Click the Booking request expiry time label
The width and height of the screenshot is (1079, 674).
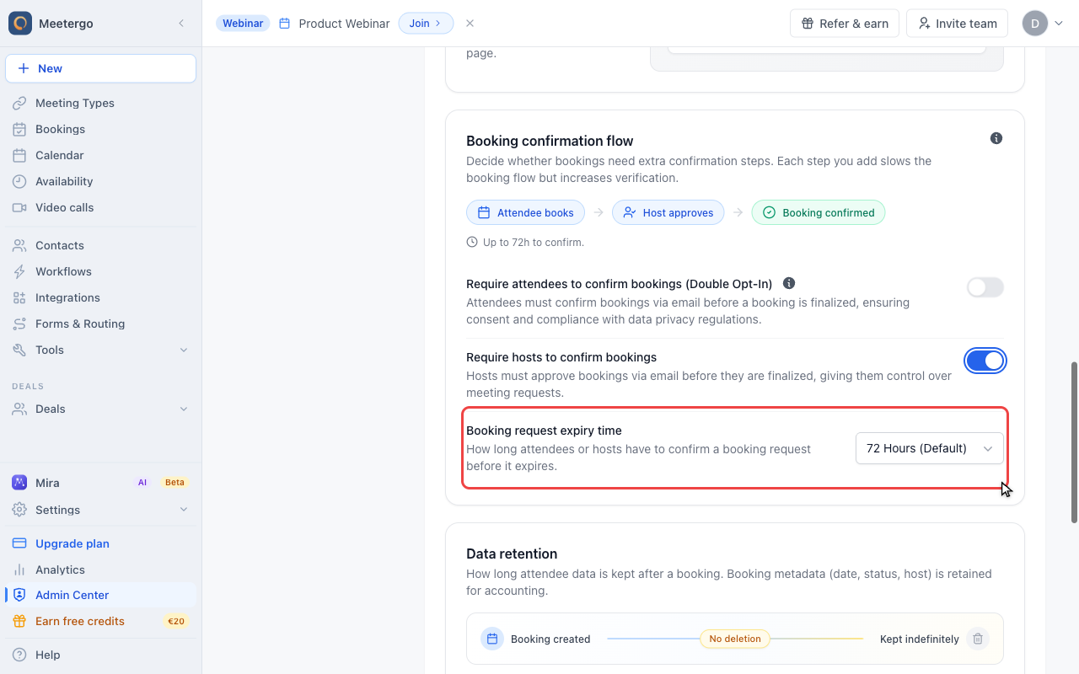click(x=544, y=431)
